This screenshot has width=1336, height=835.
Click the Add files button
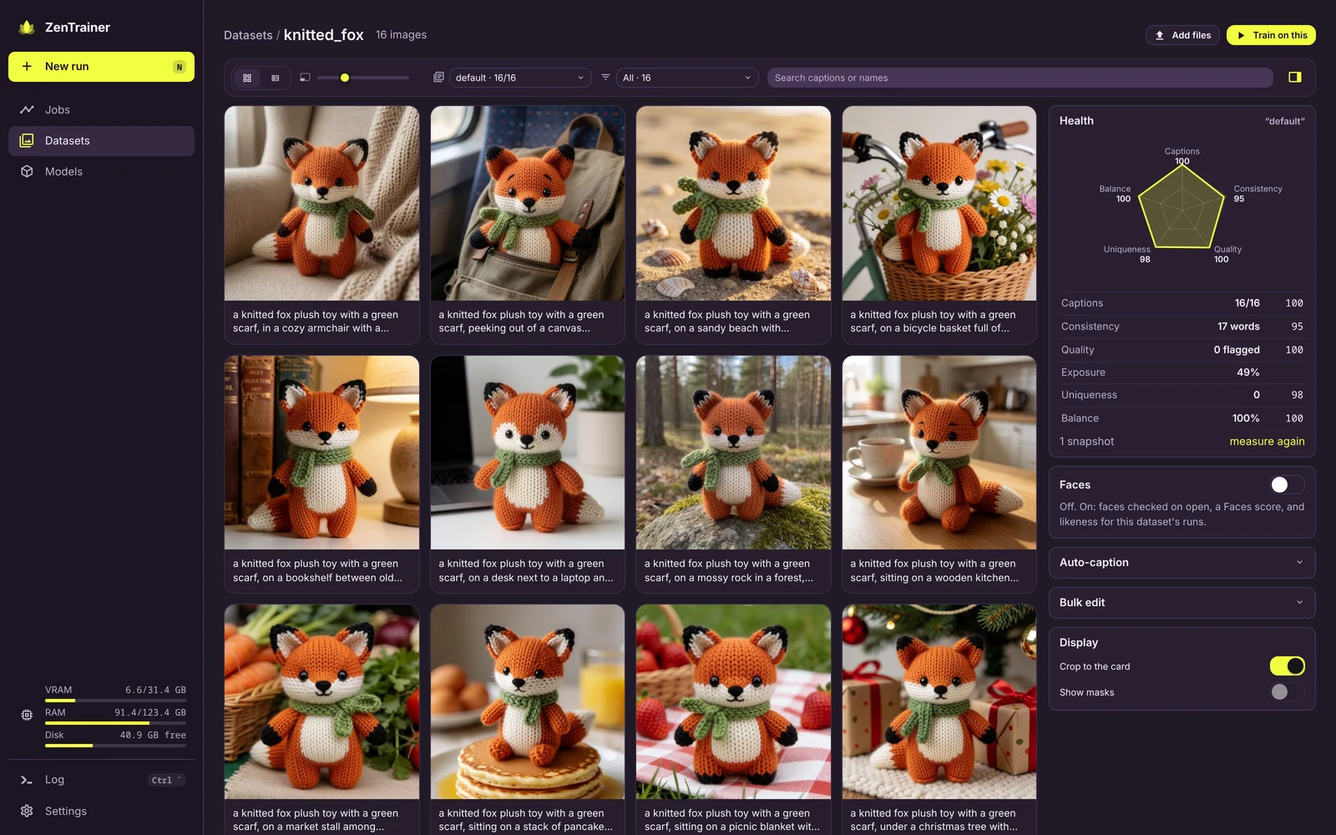[1182, 35]
